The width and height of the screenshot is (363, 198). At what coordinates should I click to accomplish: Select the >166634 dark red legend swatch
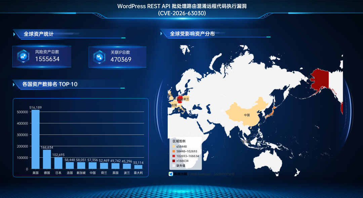click(x=174, y=161)
